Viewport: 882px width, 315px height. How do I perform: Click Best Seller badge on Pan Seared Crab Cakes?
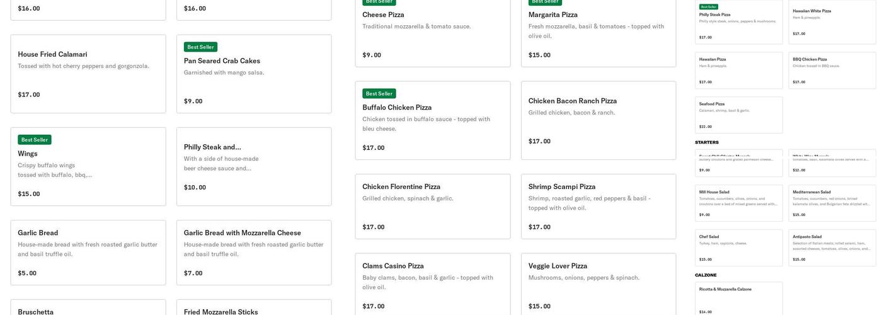200,47
